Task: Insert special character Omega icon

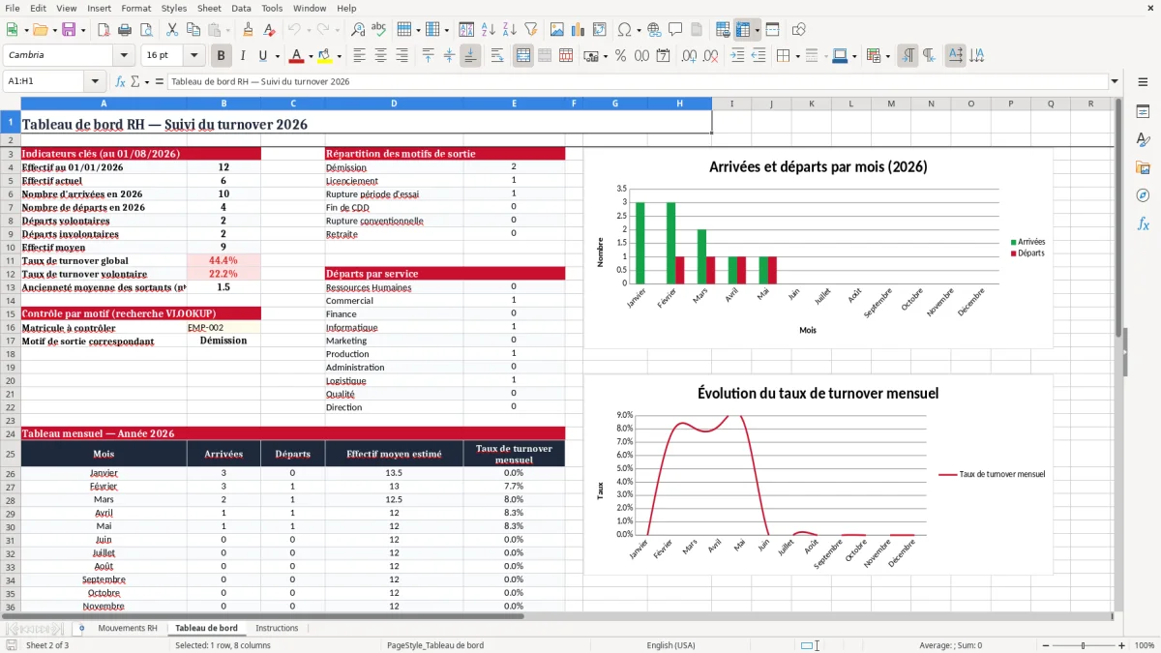Action: [x=624, y=30]
